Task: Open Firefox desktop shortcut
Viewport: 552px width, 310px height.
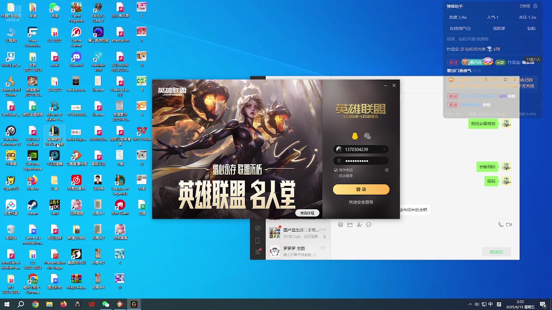Action: tap(33, 183)
